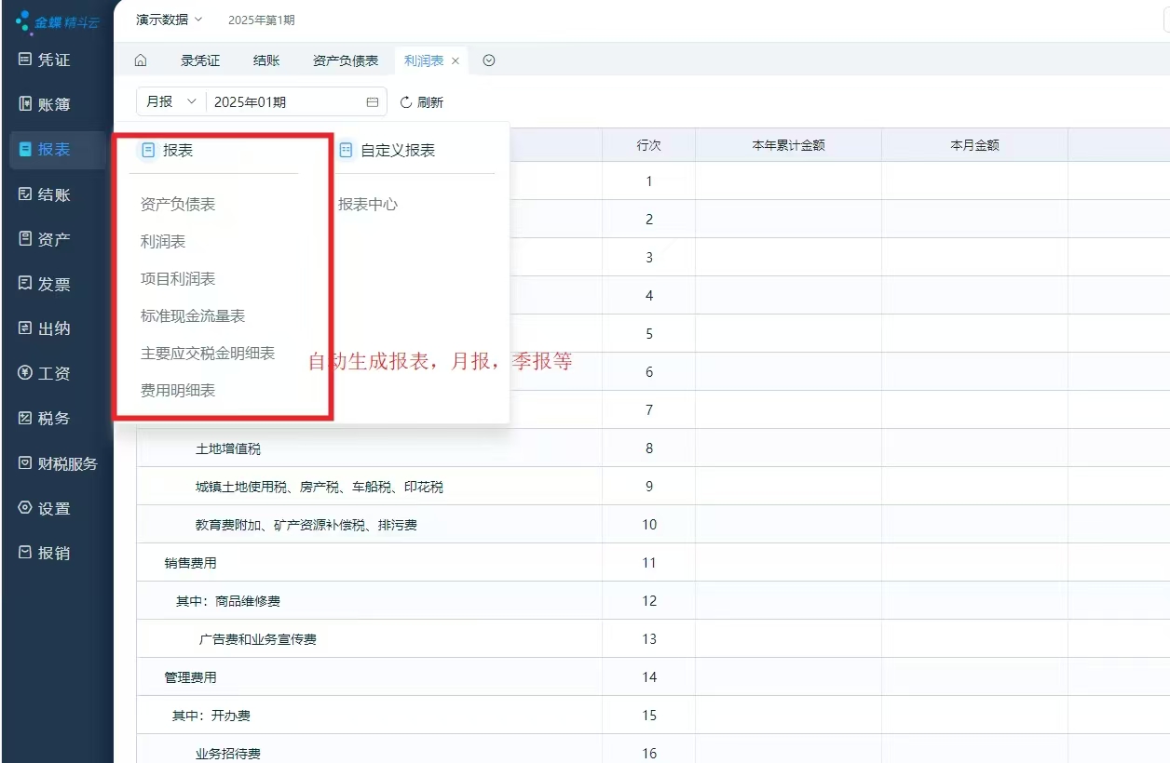This screenshot has height=763, width=1170.
Task: Choose 费用明细表 in report menu
Action: tap(178, 391)
